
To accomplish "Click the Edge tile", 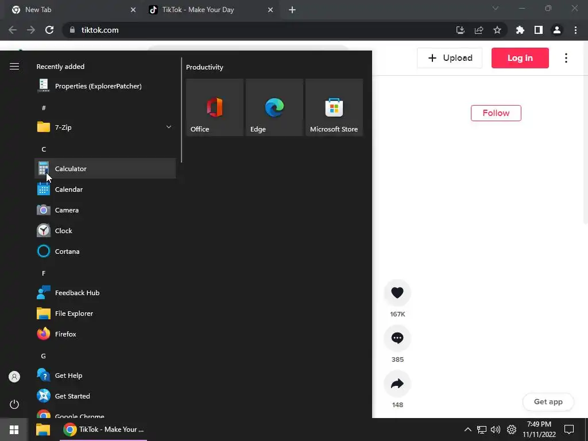I will point(274,107).
